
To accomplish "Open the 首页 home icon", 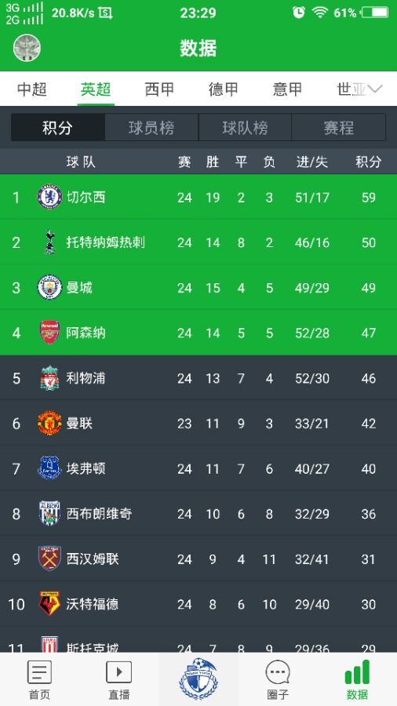I will [x=39, y=671].
